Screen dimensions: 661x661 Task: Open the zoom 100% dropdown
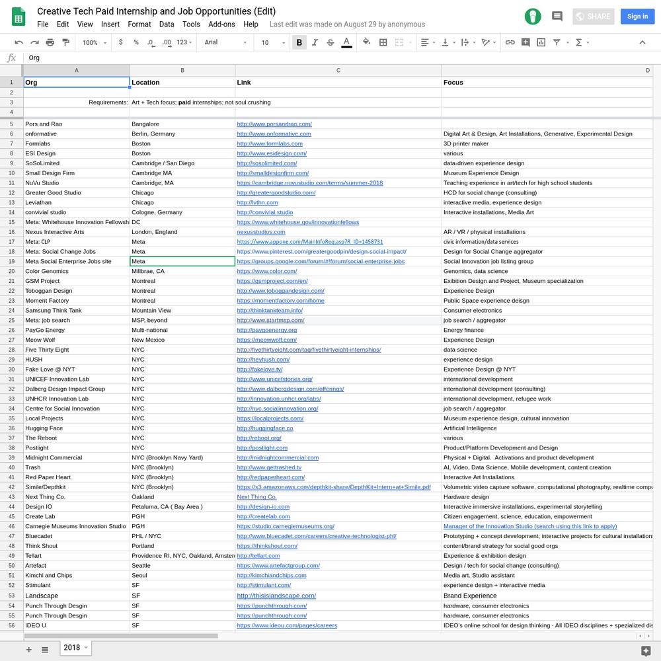coord(95,42)
